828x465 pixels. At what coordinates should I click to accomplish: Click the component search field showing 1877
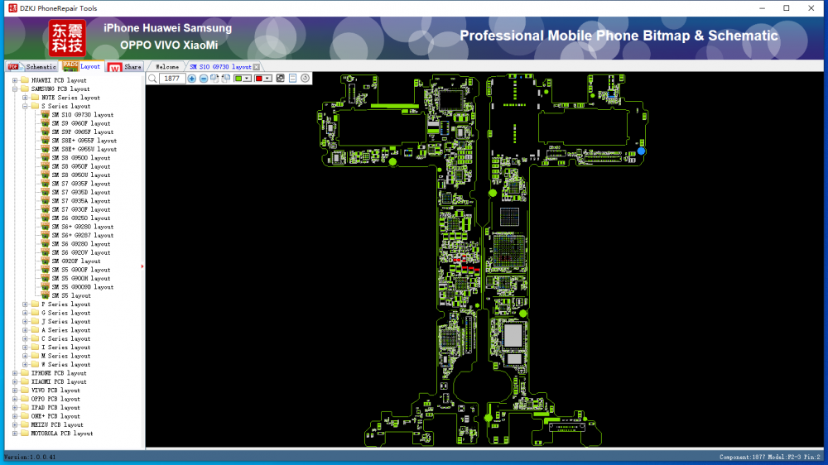click(172, 79)
